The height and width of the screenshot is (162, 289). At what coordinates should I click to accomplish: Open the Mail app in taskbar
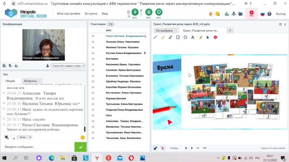coord(120,158)
